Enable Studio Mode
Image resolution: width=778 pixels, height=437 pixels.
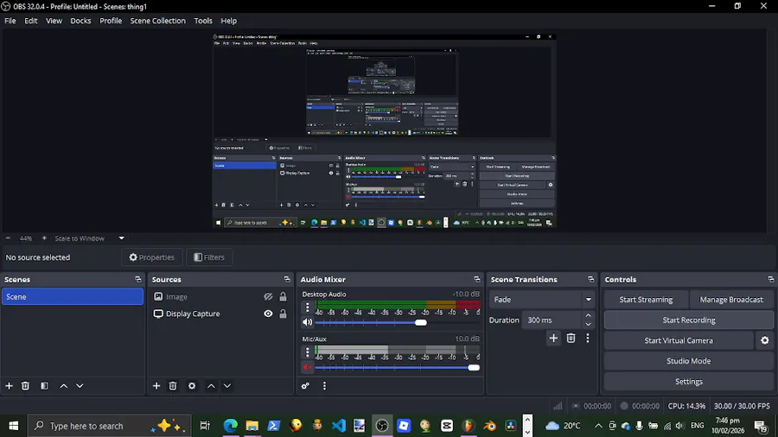689,361
